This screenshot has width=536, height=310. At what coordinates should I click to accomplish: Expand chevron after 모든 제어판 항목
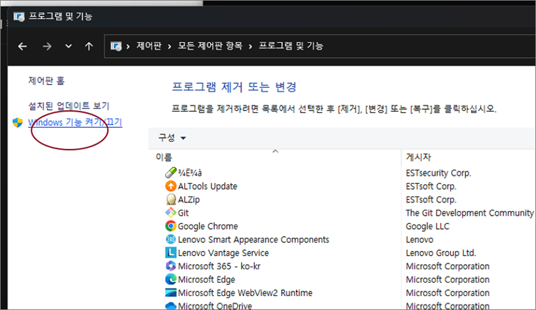(251, 46)
